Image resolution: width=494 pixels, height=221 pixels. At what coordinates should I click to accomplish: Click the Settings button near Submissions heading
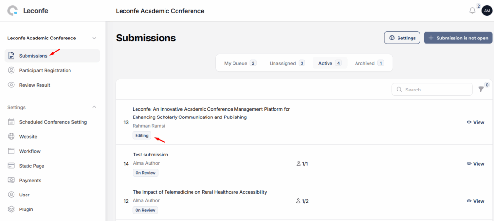(x=402, y=38)
